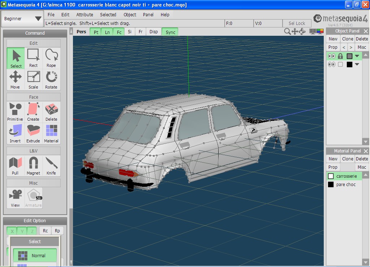The width and height of the screenshot is (370, 267).
Task: Toggle Y axis edit constraint
Action: tap(22, 231)
